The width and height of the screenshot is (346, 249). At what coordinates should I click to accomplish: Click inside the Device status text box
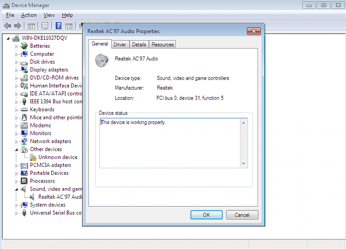click(170, 143)
